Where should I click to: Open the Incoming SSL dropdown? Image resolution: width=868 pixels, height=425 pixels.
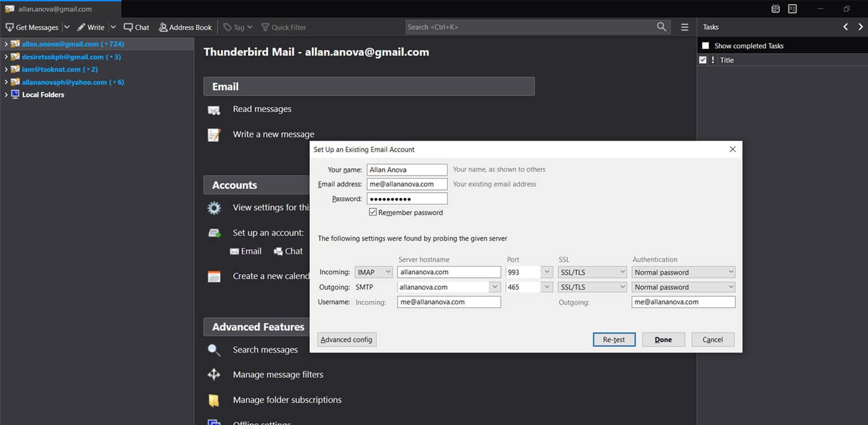click(x=593, y=272)
